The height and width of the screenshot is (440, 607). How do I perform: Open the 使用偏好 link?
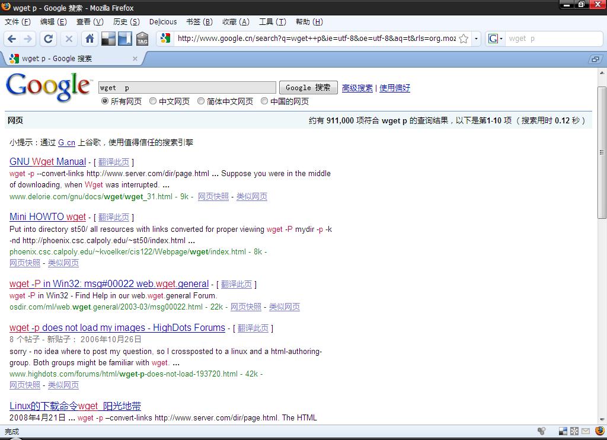point(394,88)
